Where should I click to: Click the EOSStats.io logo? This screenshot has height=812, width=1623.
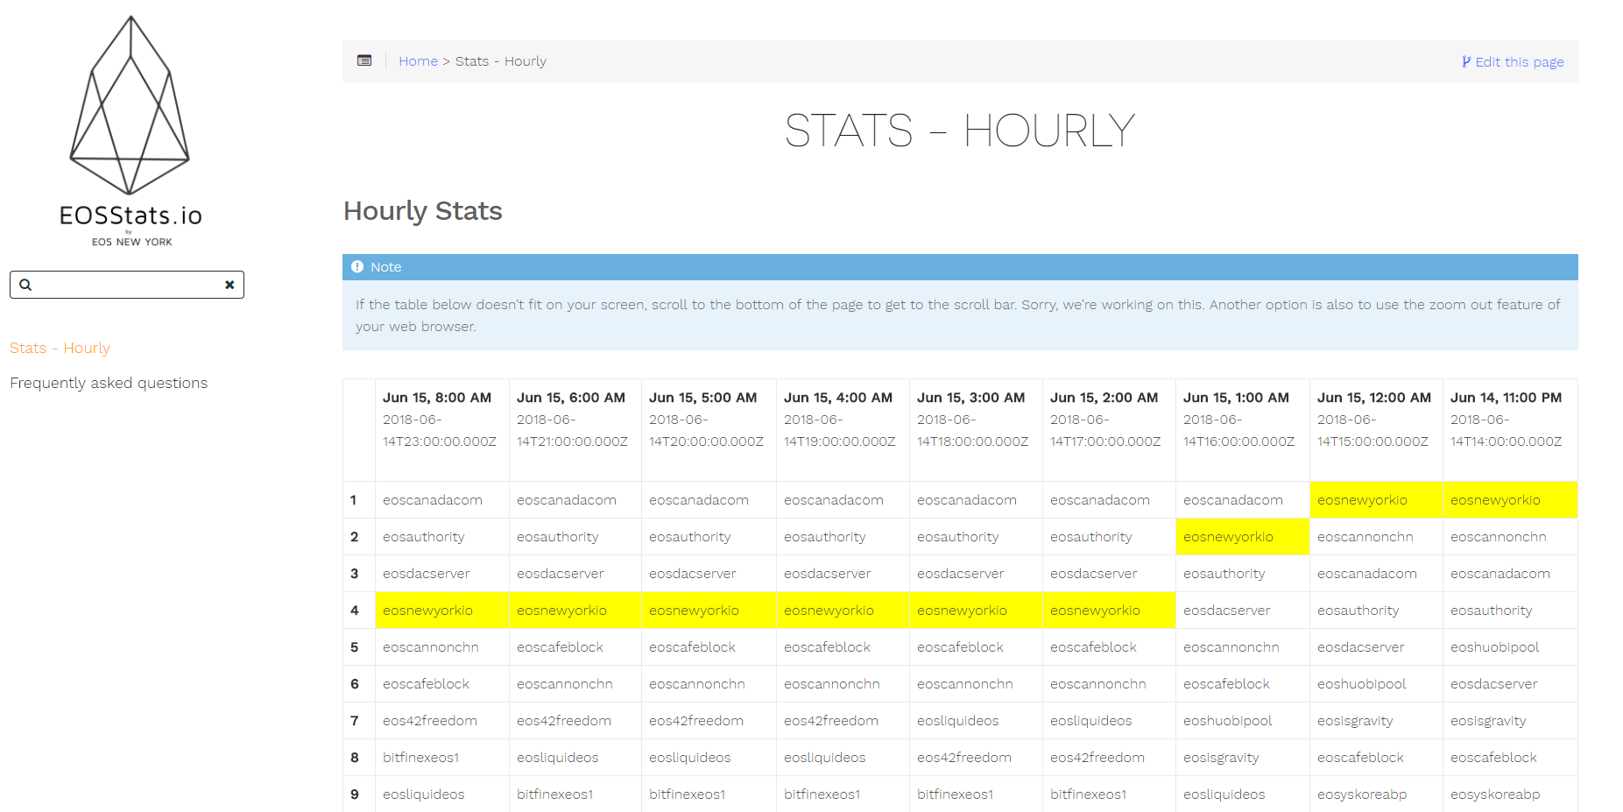click(x=130, y=131)
